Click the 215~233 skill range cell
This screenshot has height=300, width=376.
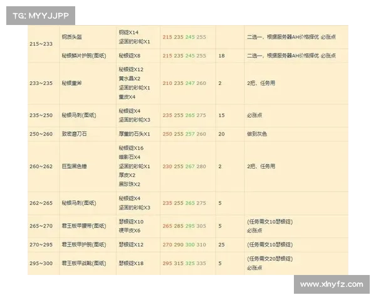[42, 44]
